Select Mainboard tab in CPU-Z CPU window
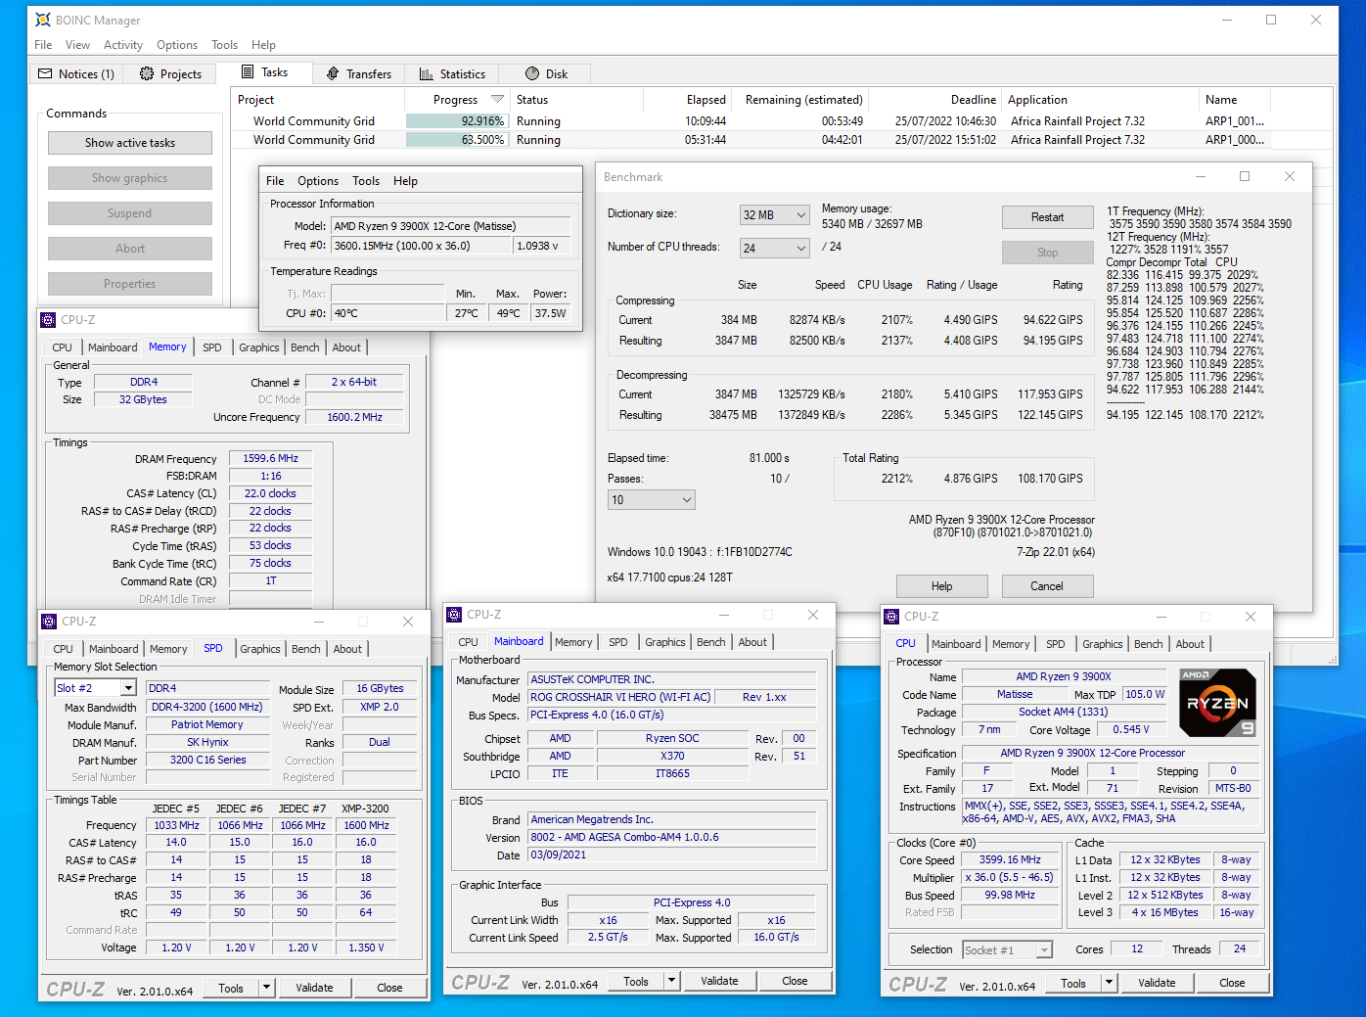 click(956, 644)
